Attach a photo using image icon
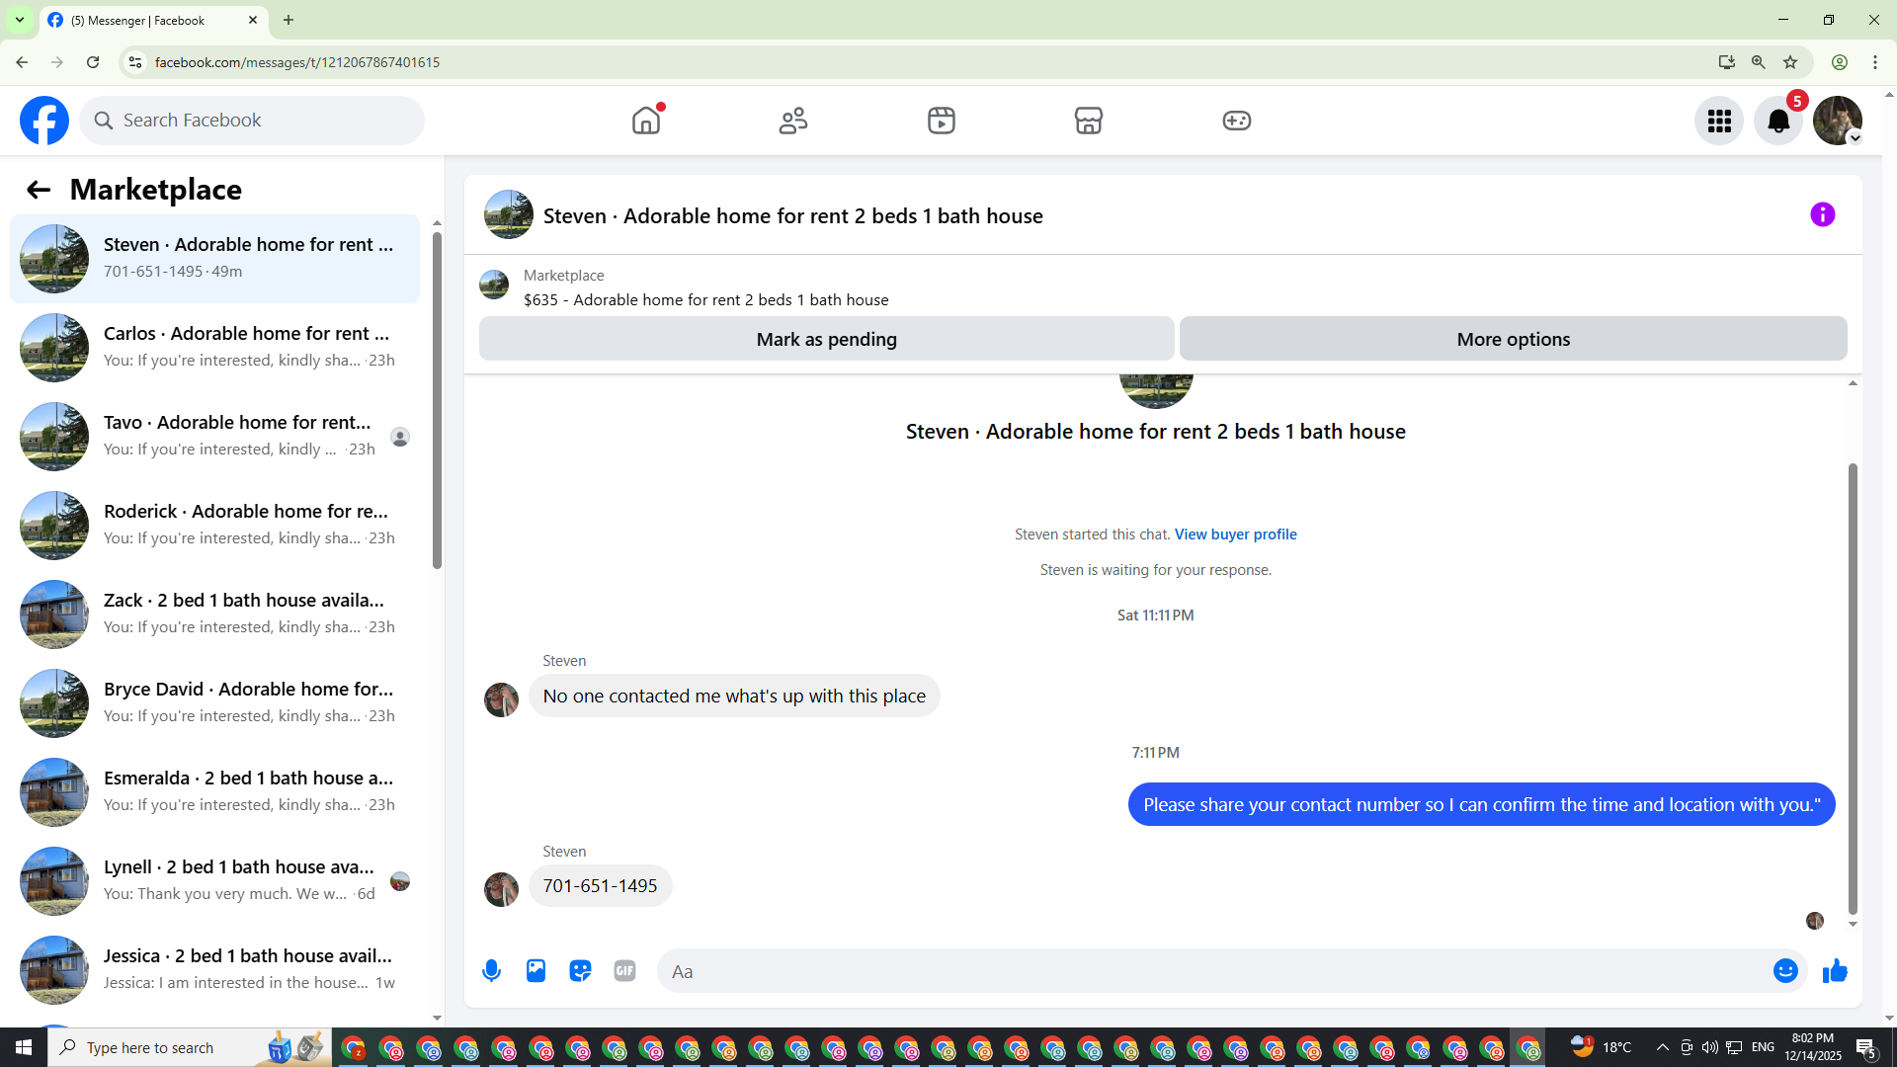1897x1067 pixels. 536,971
